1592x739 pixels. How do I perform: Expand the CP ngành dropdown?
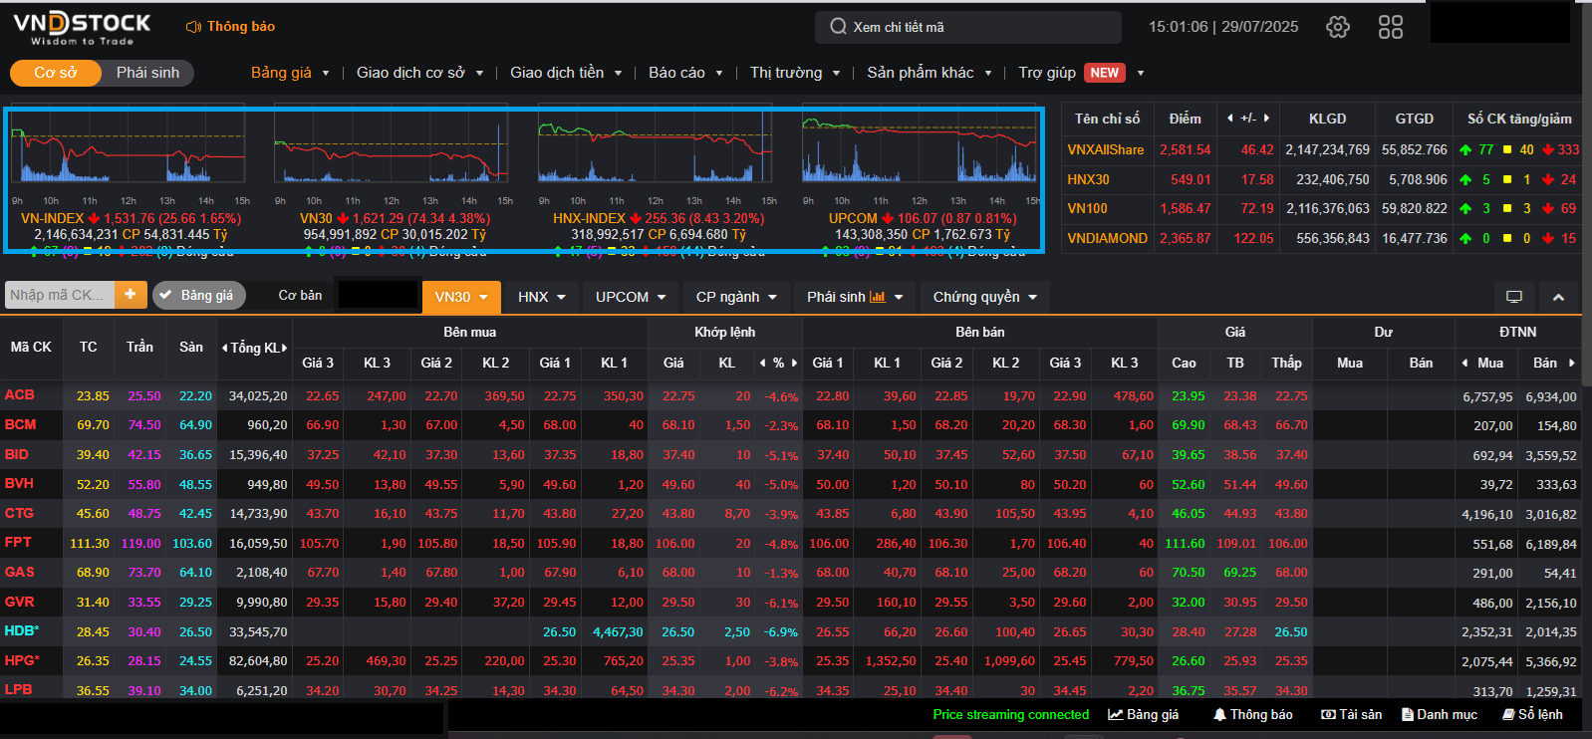tap(736, 297)
